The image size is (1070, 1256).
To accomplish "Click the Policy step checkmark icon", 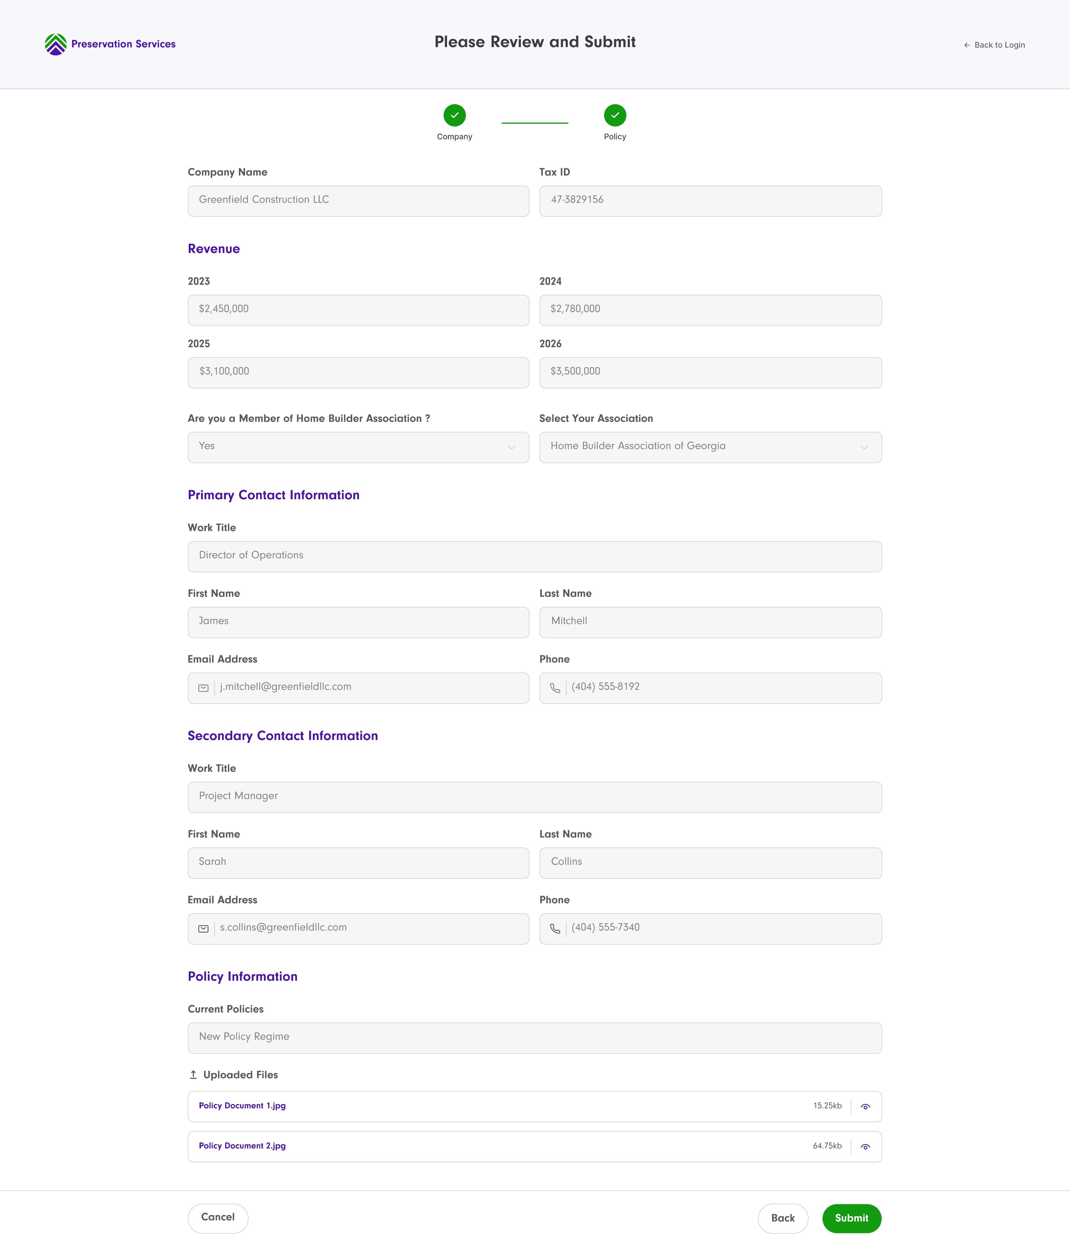I will coord(615,115).
